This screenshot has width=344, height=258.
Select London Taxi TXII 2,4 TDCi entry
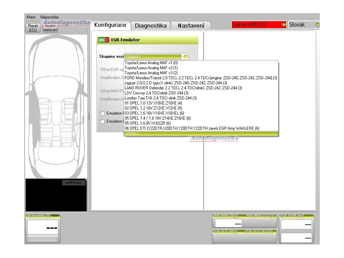[x=161, y=98]
